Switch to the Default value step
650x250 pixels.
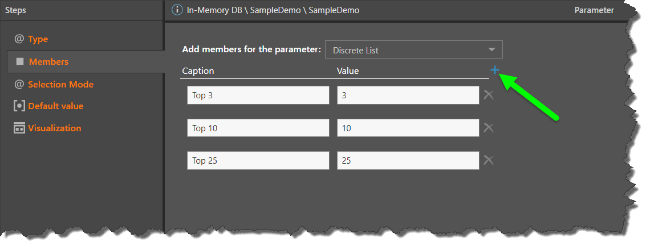pos(55,106)
